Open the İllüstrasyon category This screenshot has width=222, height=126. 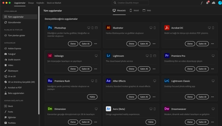point(11,71)
